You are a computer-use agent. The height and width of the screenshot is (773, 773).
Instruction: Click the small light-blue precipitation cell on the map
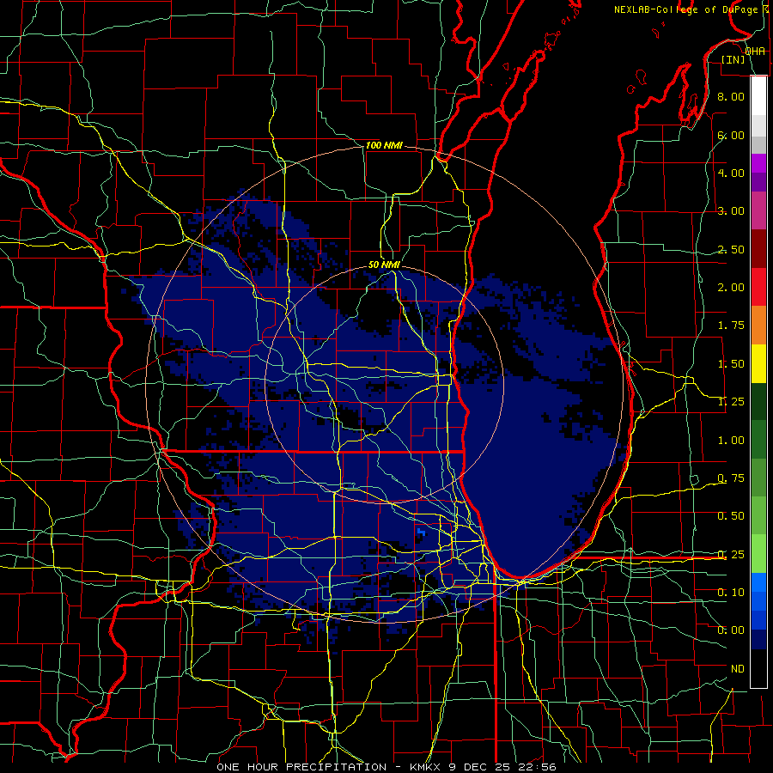[x=421, y=533]
